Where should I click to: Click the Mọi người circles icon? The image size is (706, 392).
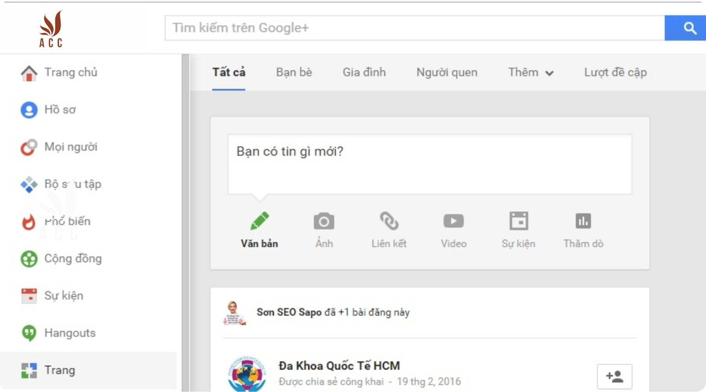[29, 147]
